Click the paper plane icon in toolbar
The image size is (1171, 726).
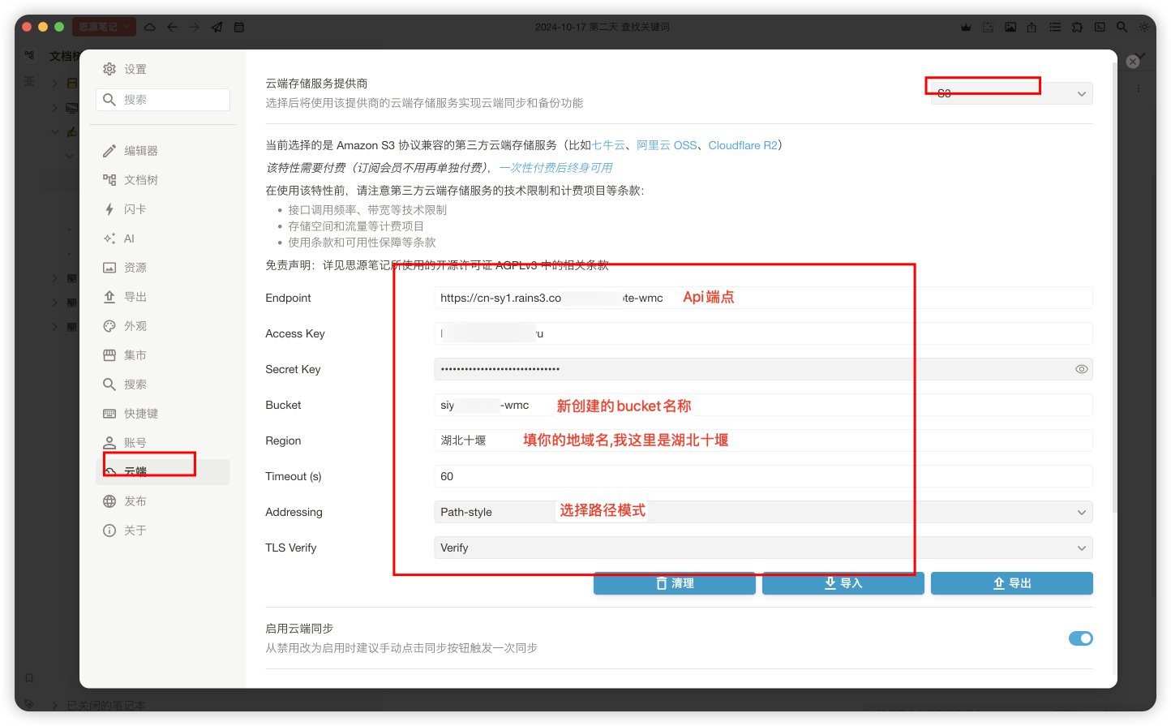217,27
